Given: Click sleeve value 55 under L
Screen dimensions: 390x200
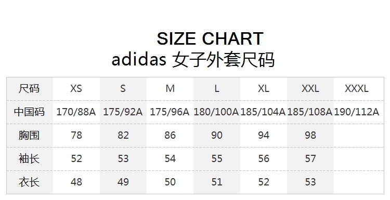Looking at the screenshot, I should tap(217, 158).
